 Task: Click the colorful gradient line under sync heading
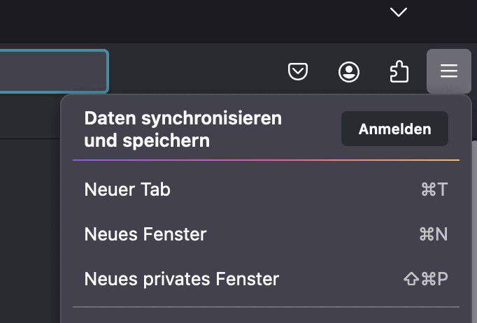pyautogui.click(x=266, y=160)
